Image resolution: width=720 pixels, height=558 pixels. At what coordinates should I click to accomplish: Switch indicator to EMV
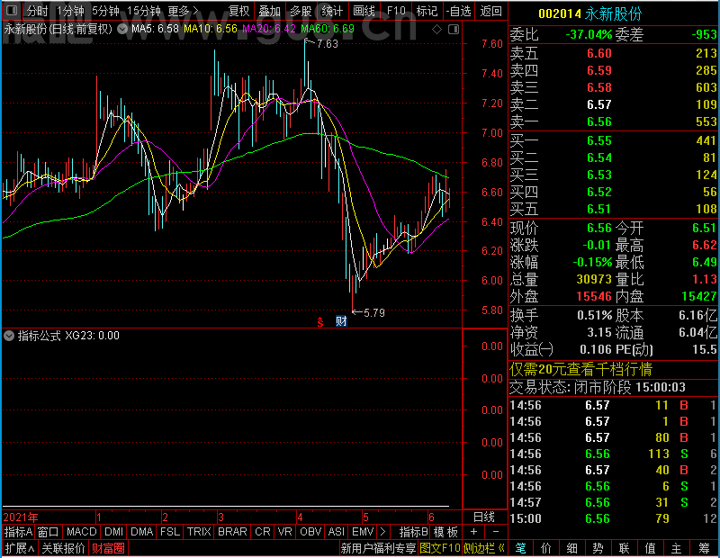pyautogui.click(x=363, y=532)
